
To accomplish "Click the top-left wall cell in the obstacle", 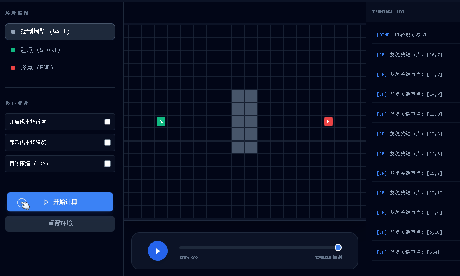I will tap(238, 96).
